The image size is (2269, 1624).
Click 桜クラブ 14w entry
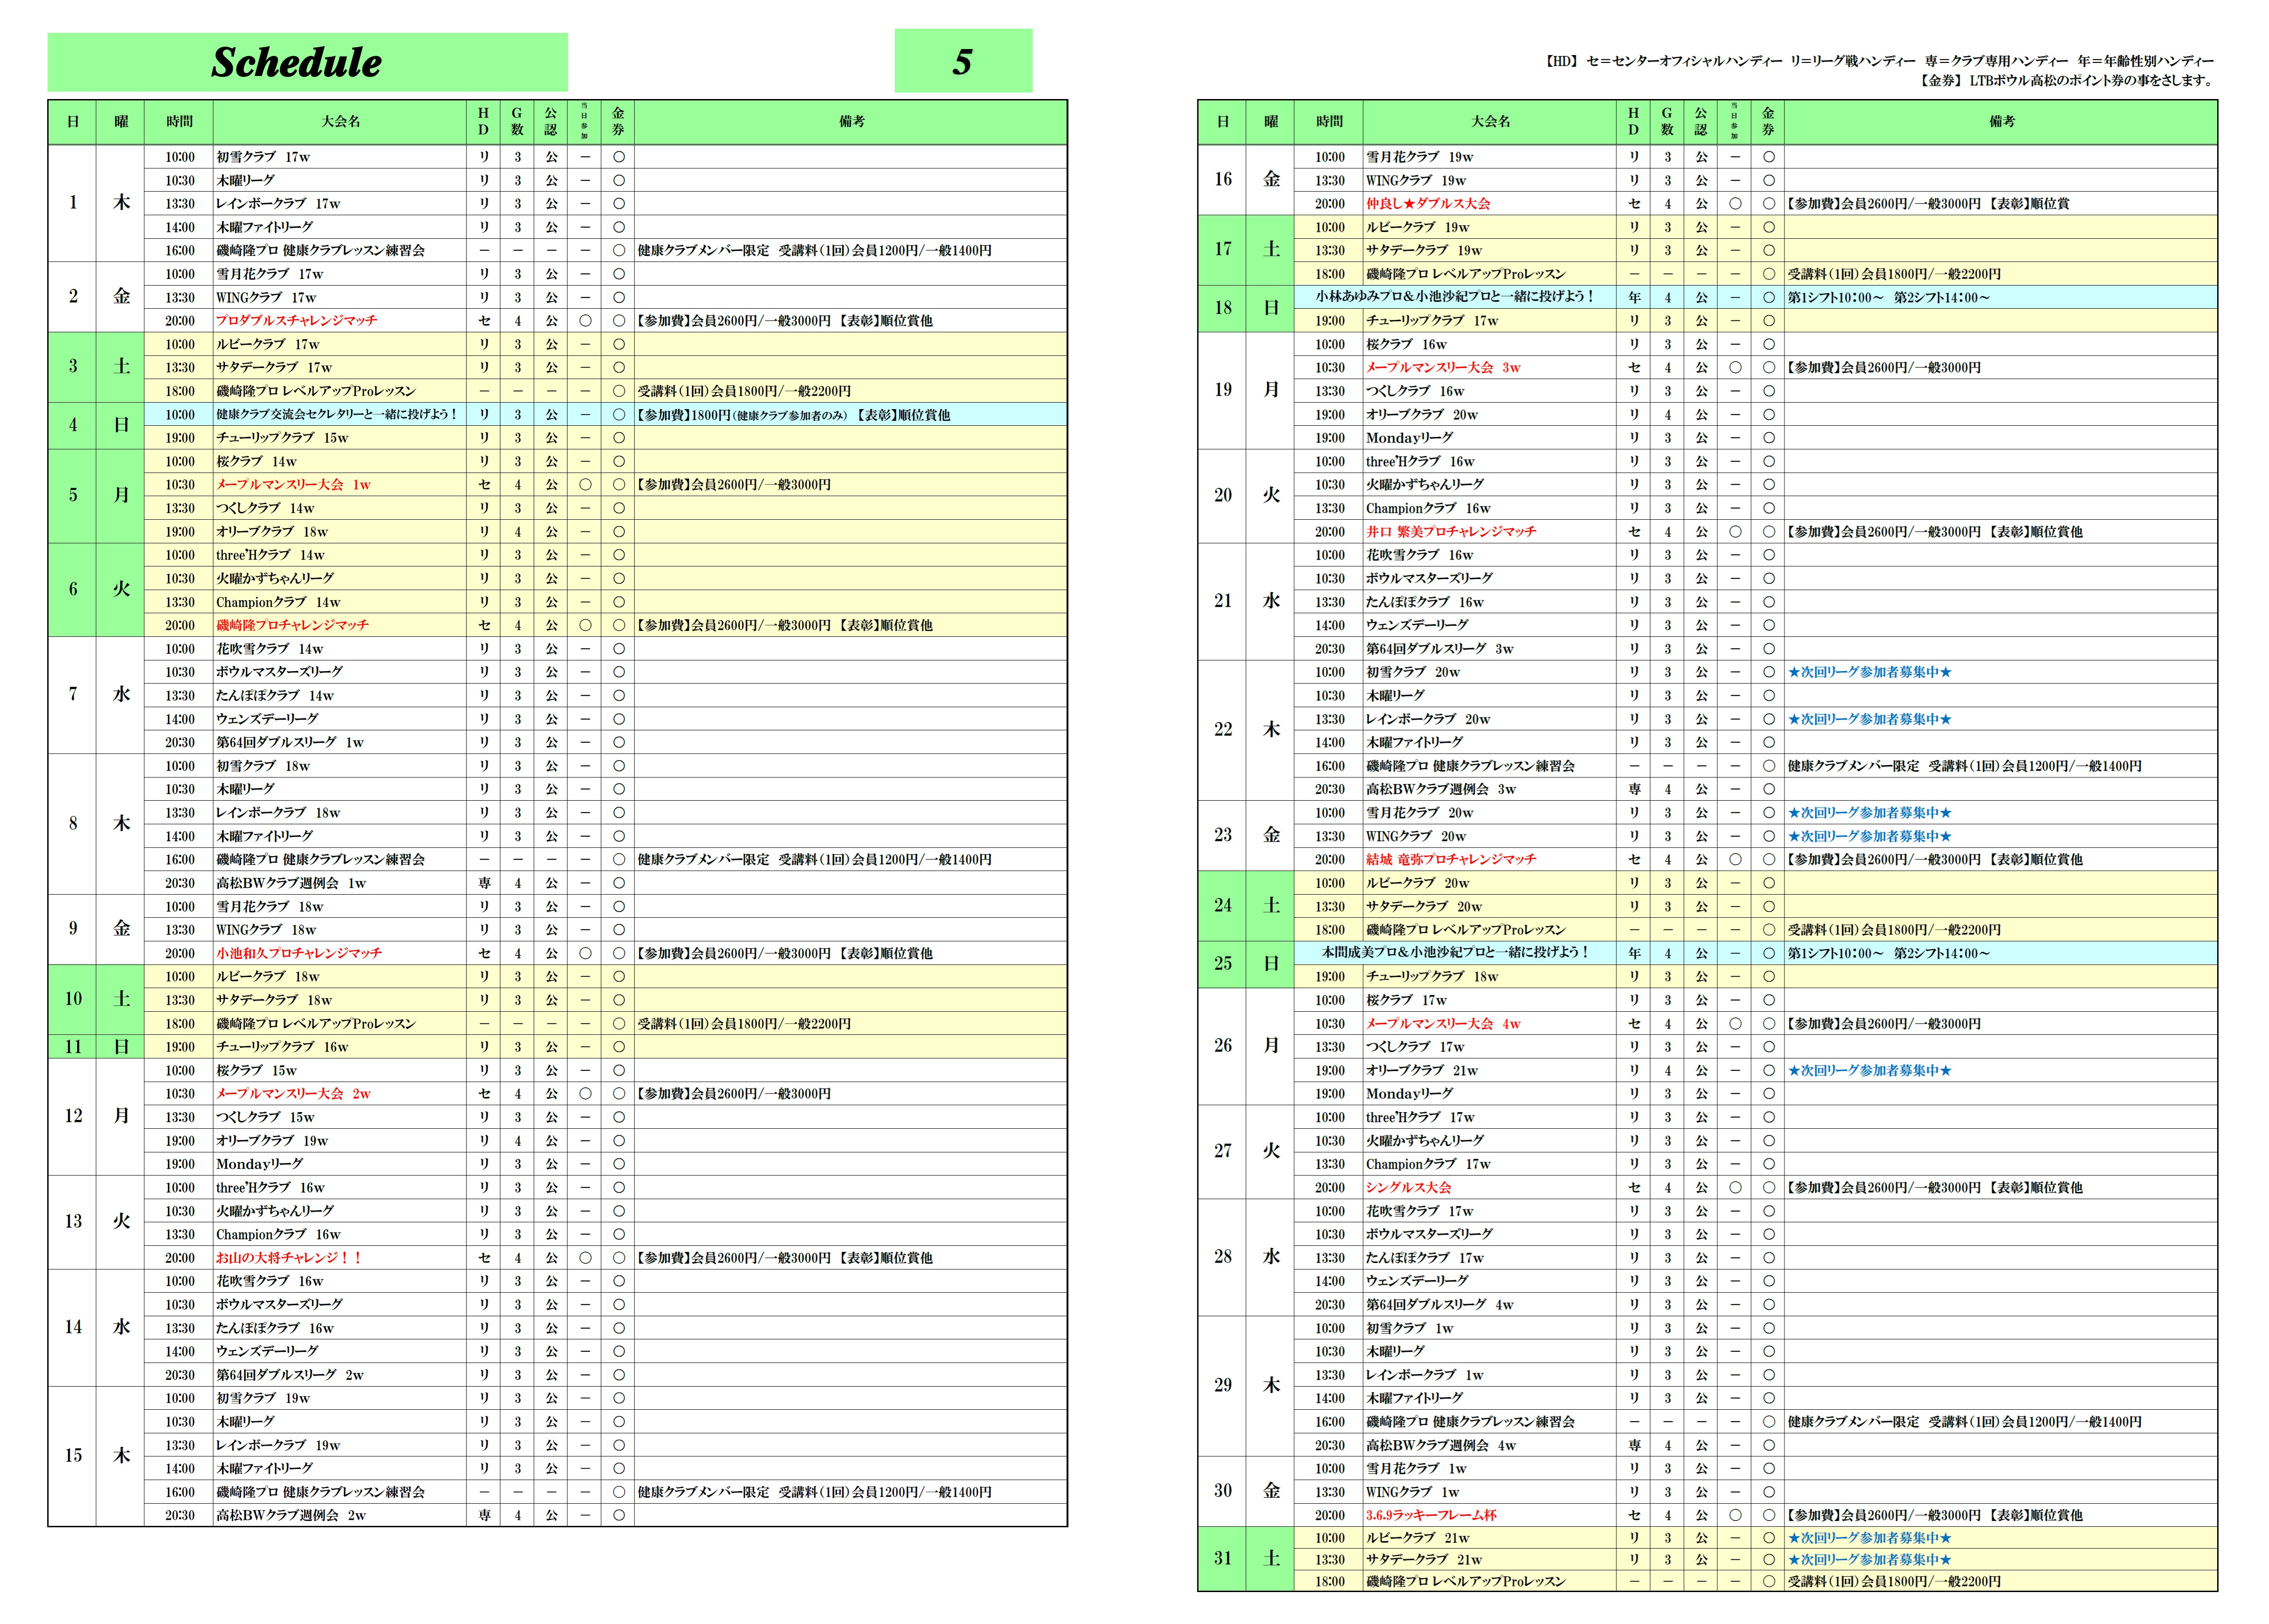pyautogui.click(x=256, y=462)
